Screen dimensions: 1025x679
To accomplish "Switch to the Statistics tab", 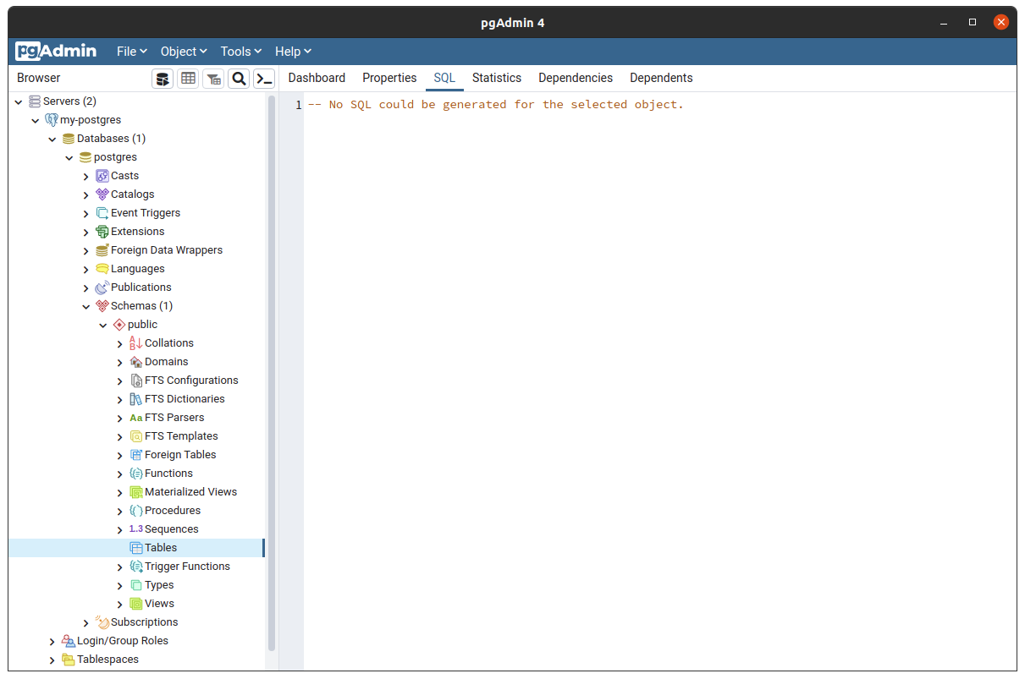I will point(497,78).
